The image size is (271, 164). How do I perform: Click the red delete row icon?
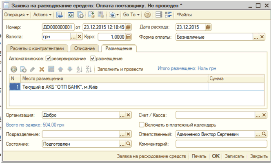(42, 69)
